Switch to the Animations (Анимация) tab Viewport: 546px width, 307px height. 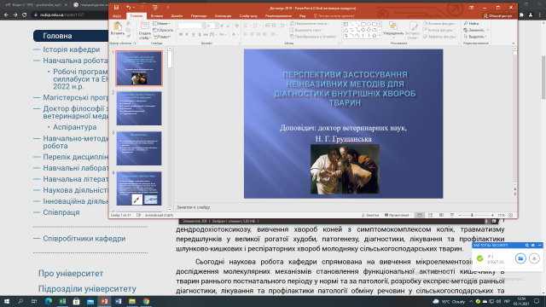point(223,16)
